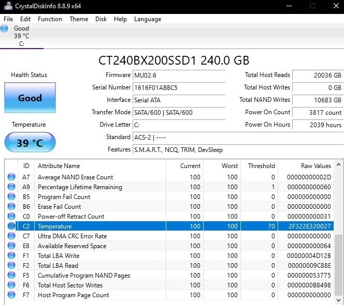Viewport: 344px width, 305px height.
Task: Click the Standard field ACS-2
Action: [238, 138]
